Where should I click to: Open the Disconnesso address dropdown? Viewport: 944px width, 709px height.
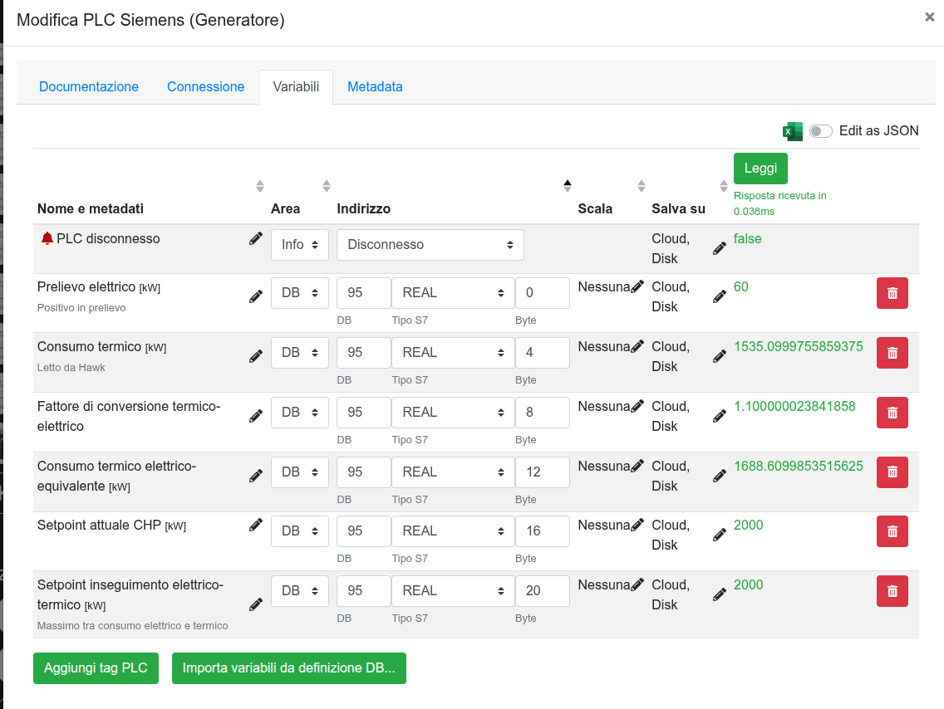pyautogui.click(x=430, y=245)
